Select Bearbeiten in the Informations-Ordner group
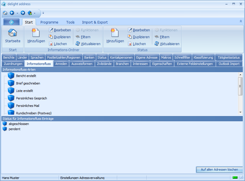The width and height of the screenshot is (245, 181). (60, 30)
